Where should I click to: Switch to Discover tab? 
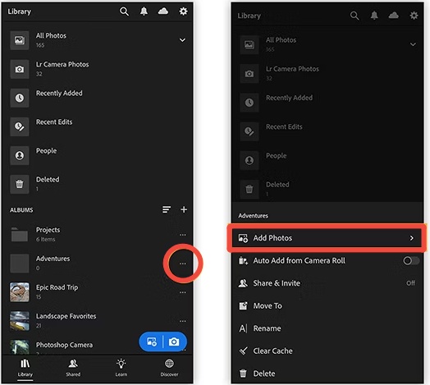[169, 369]
